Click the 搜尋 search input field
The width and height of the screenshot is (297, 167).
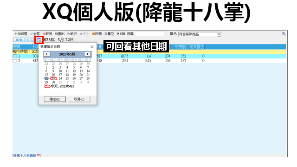click(x=149, y=34)
